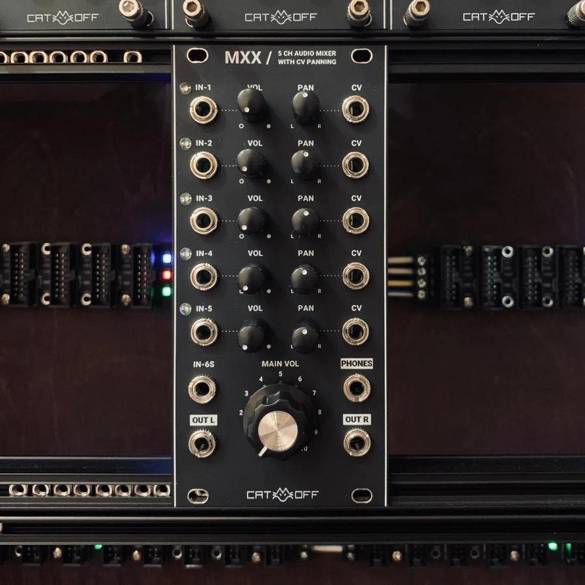The image size is (585, 585).
Task: Click the number 7 on MAIN VOL scale
Action: point(314,393)
